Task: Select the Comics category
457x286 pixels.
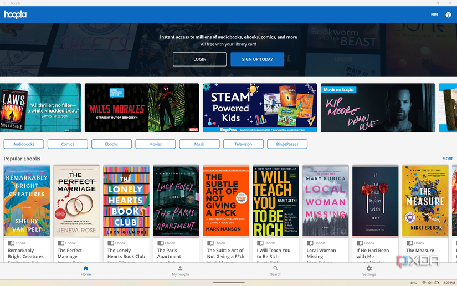Action: (x=68, y=144)
